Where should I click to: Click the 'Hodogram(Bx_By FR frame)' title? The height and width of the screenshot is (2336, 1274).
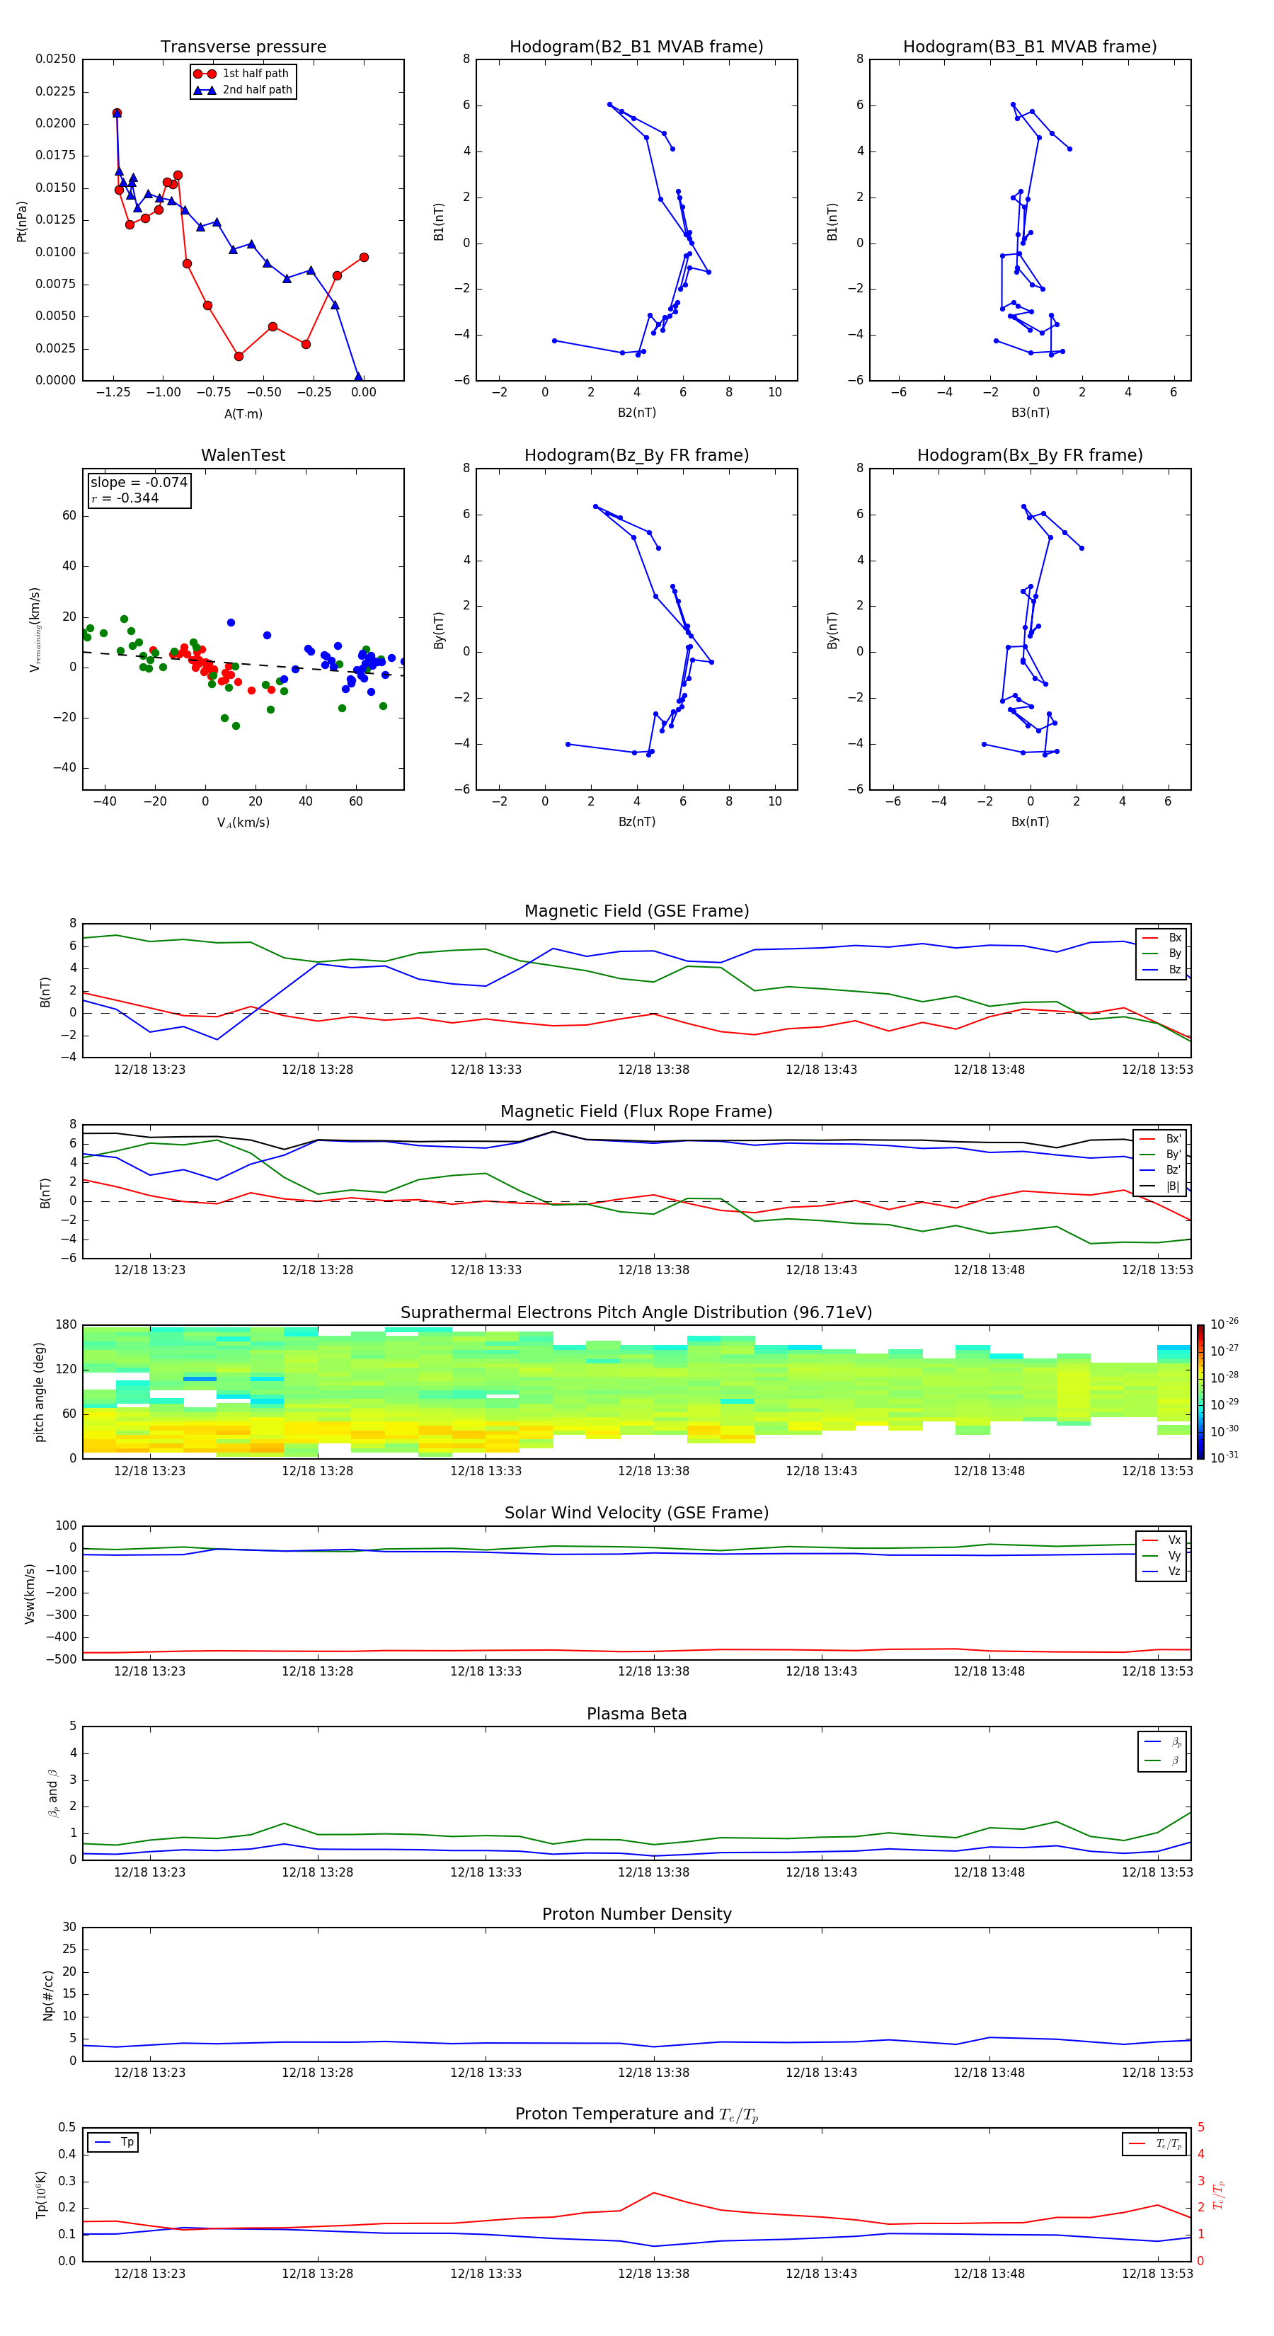1030,455
